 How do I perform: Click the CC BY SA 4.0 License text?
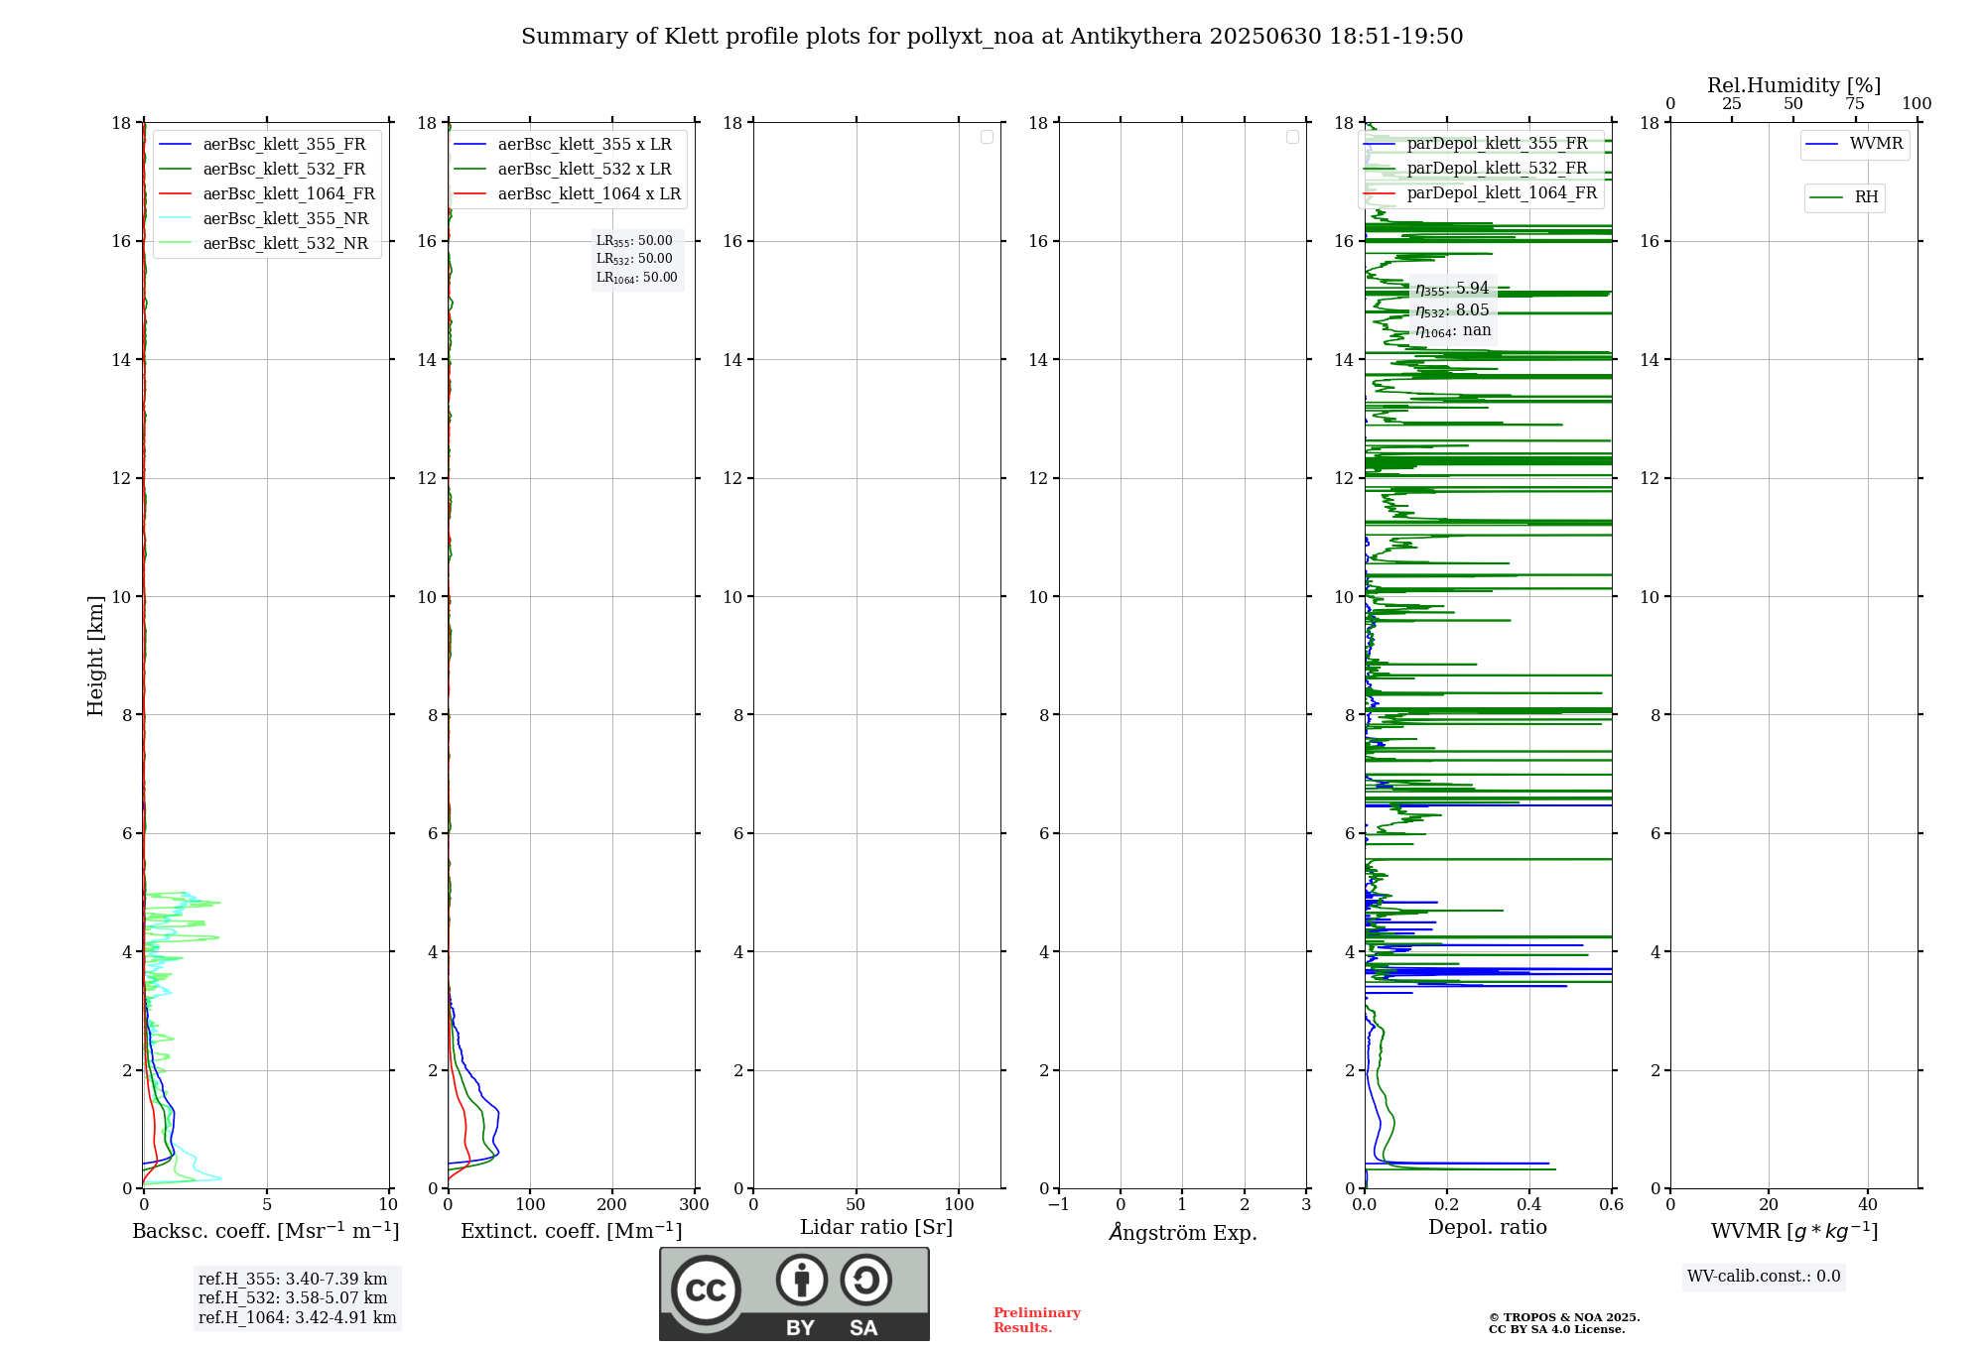[1556, 1329]
